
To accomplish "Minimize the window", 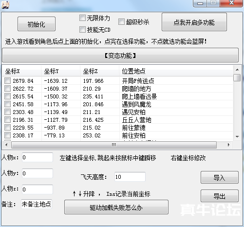I will pos(200,3).
